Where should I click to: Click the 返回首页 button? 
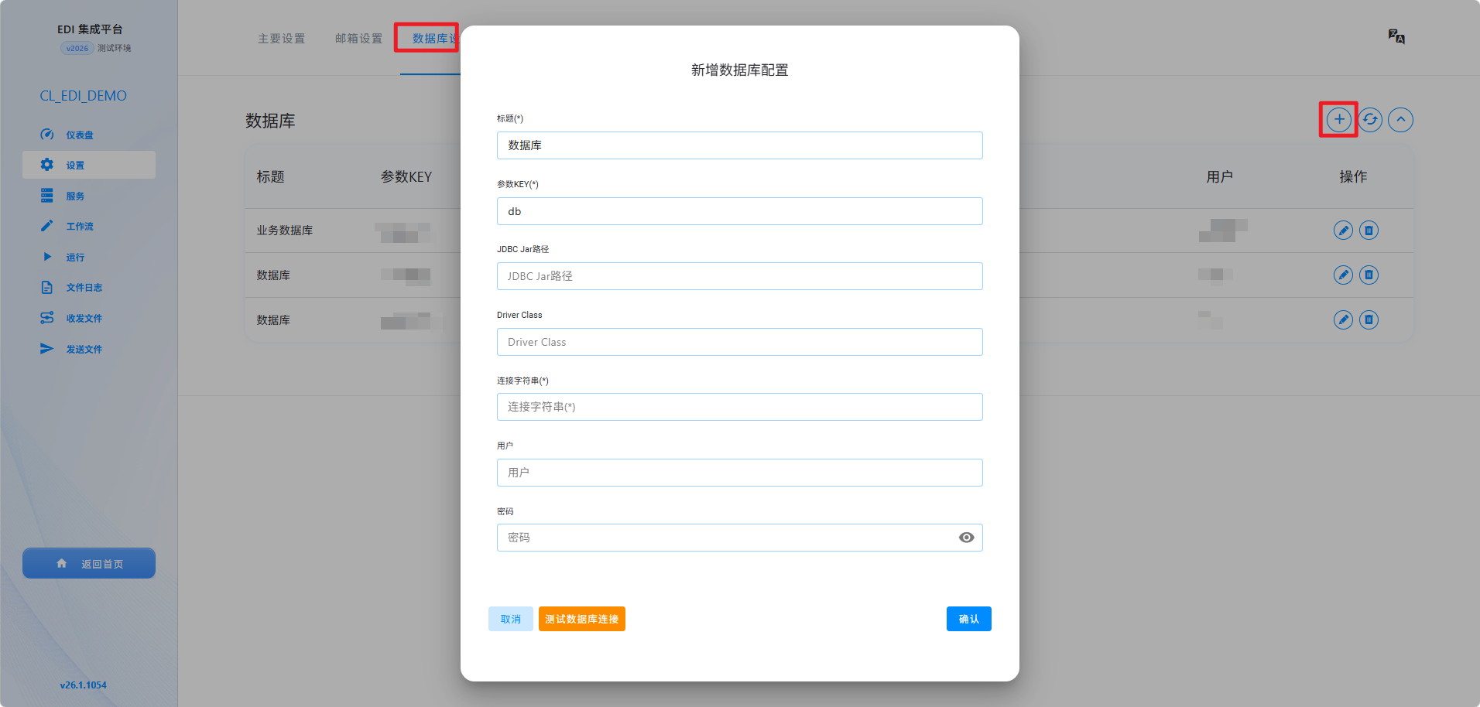[89, 563]
